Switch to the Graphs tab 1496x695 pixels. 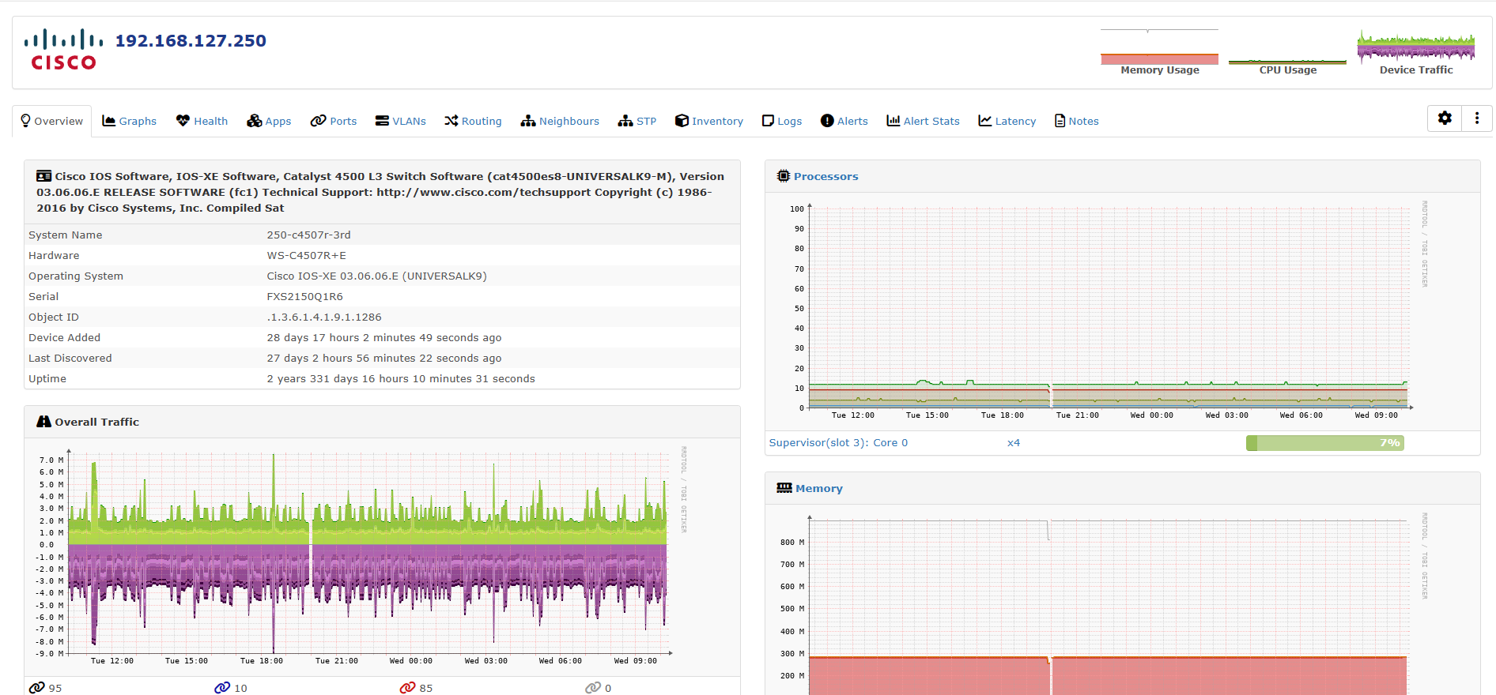tap(130, 121)
